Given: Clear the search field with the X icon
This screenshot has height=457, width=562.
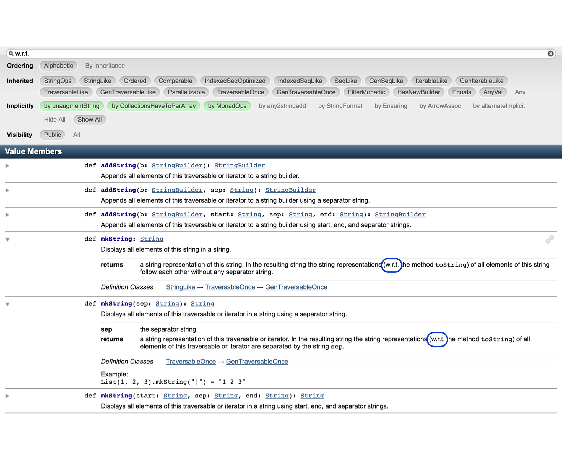Looking at the screenshot, I should [x=550, y=54].
